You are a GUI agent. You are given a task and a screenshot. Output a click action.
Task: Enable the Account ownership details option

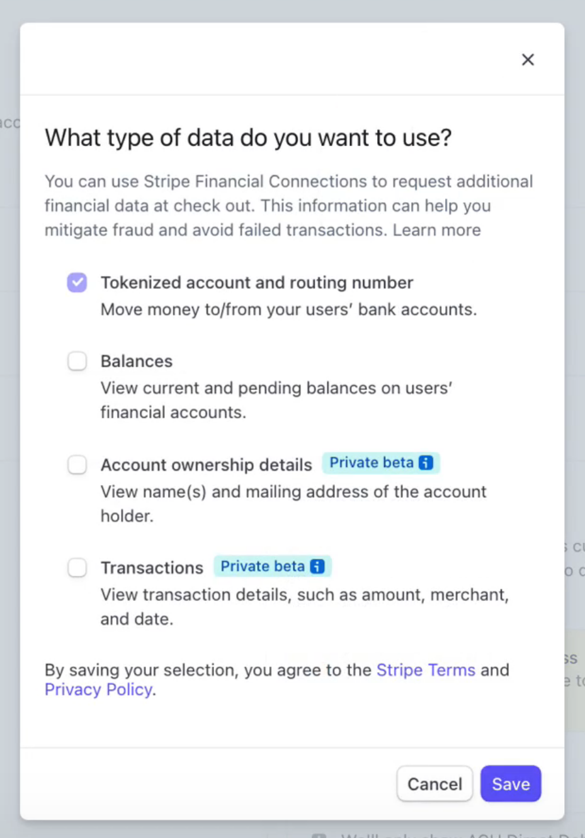click(x=77, y=464)
